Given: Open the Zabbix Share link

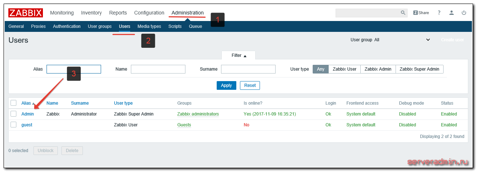Looking at the screenshot, I should 421,13.
